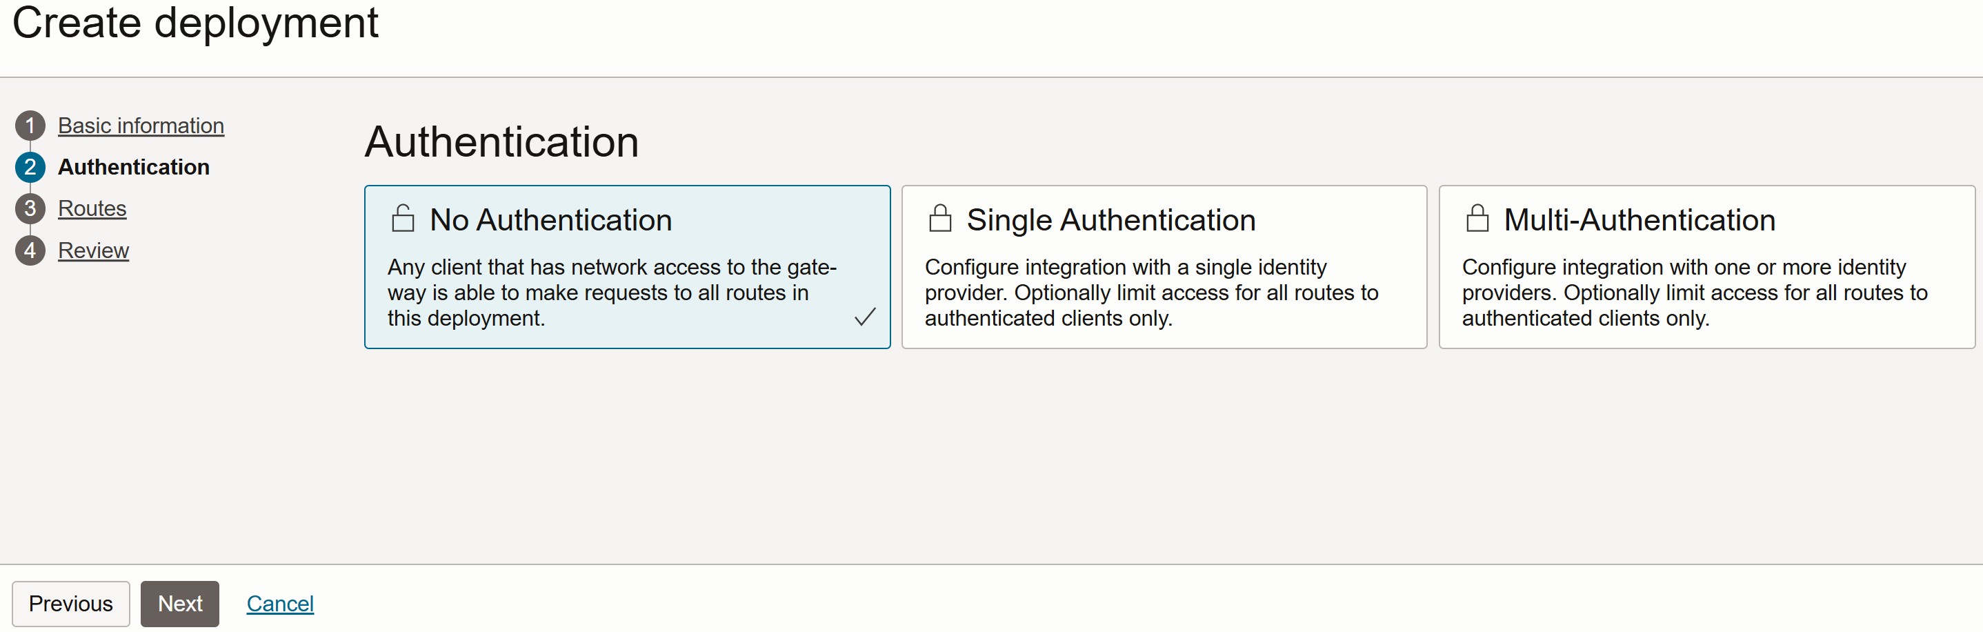Click the checkmark on the selected authentication card
Image resolution: width=1983 pixels, height=632 pixels.
(x=864, y=317)
